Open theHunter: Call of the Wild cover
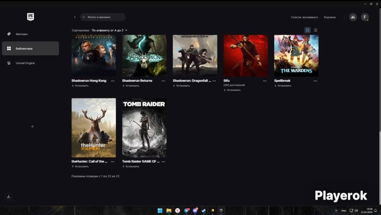381x215 pixels. point(93,128)
